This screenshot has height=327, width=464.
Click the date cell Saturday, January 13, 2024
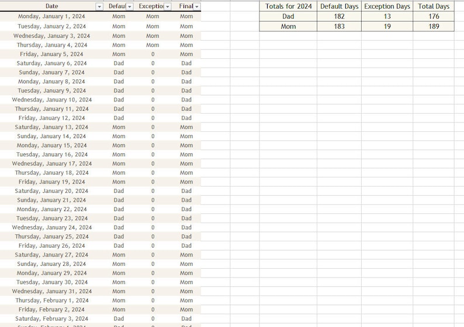point(52,127)
